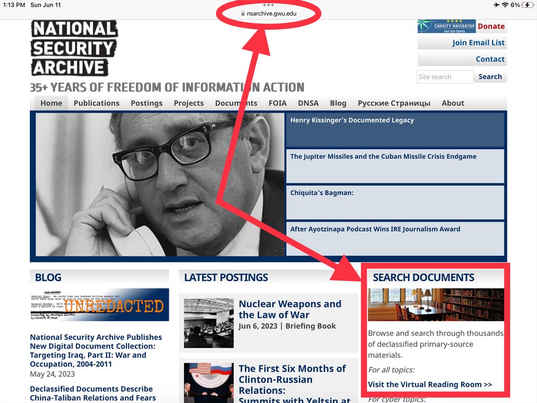Click the National Security Archive logo

[74, 48]
